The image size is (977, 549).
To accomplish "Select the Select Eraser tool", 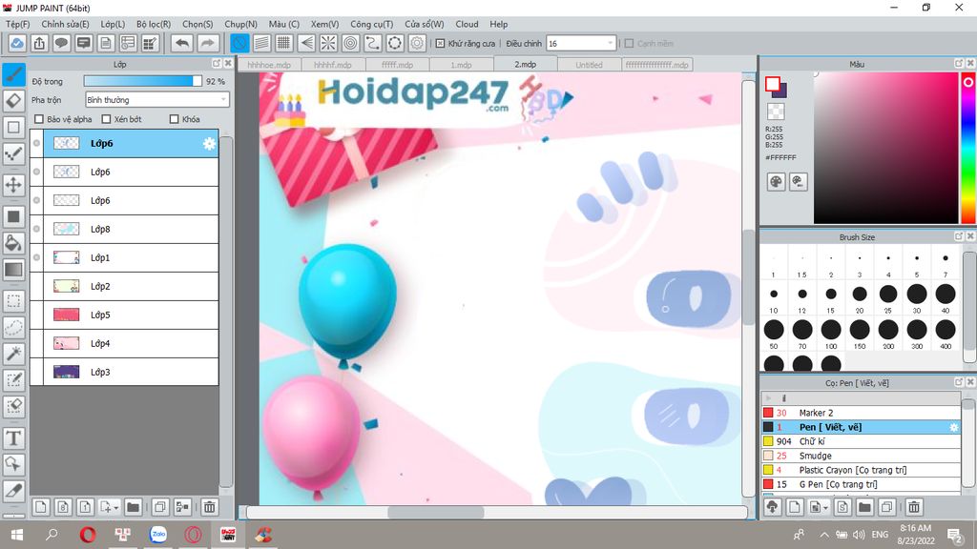I will click(x=13, y=406).
